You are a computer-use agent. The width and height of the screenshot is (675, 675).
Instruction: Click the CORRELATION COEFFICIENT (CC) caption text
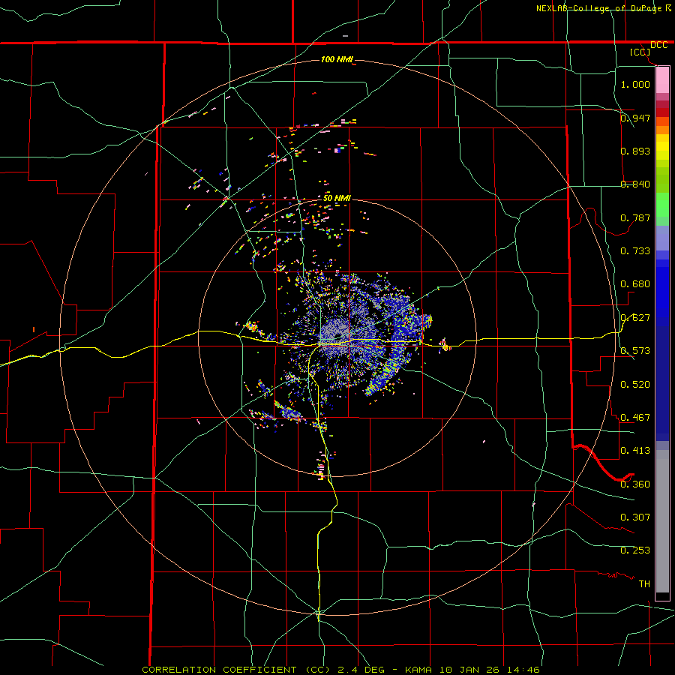pos(236,670)
